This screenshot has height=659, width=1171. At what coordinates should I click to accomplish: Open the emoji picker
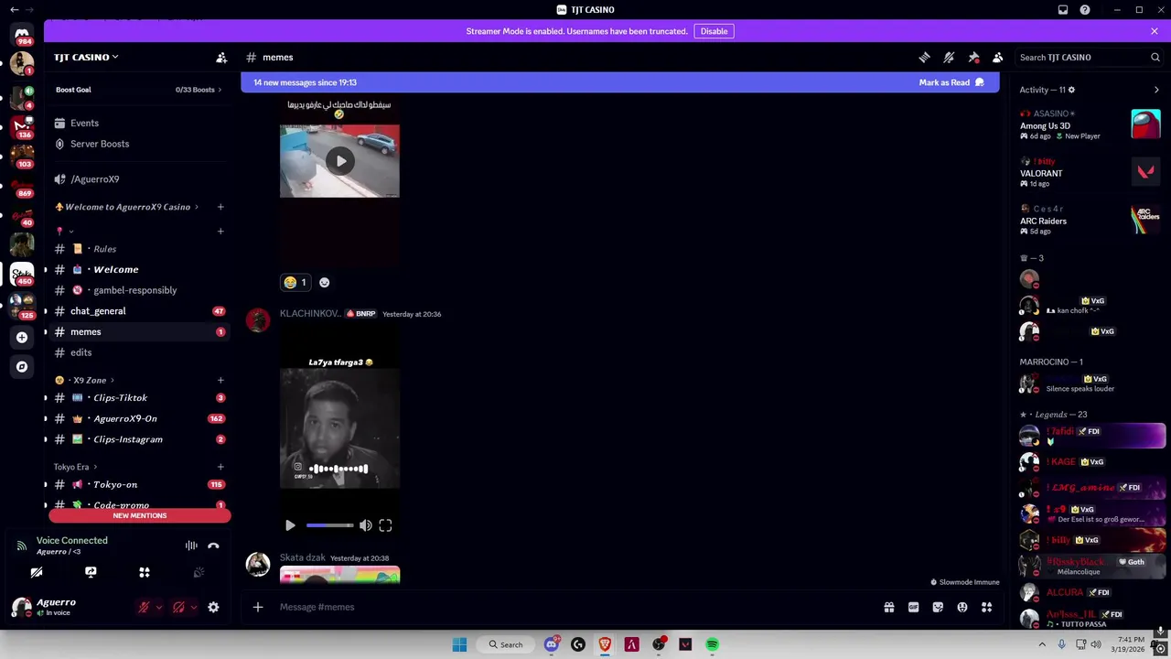pos(962,607)
